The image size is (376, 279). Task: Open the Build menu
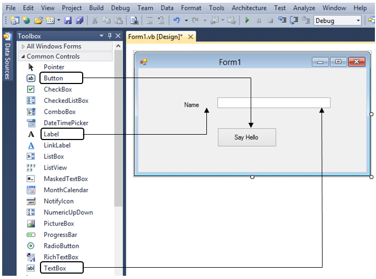point(96,8)
